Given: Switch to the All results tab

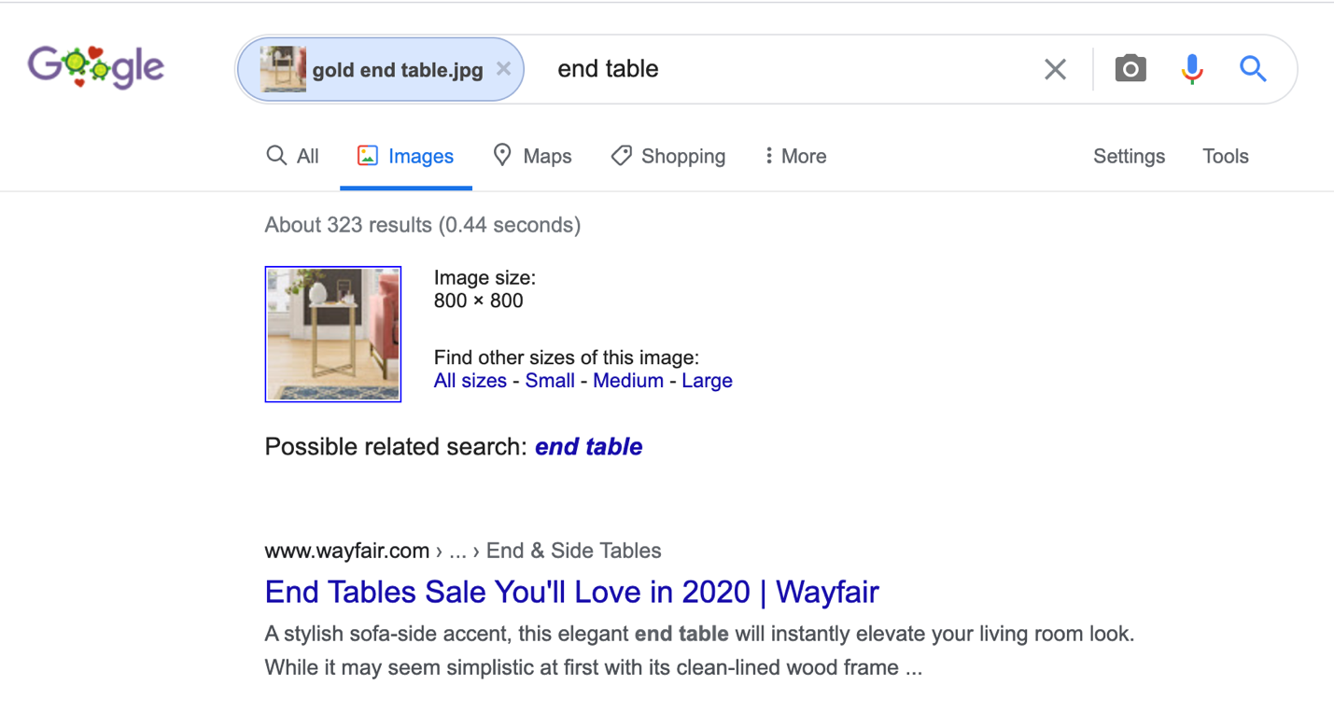Looking at the screenshot, I should coord(292,156).
